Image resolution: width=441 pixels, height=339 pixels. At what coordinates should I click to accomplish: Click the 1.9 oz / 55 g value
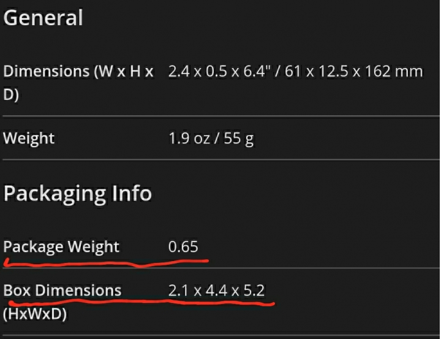pyautogui.click(x=211, y=139)
